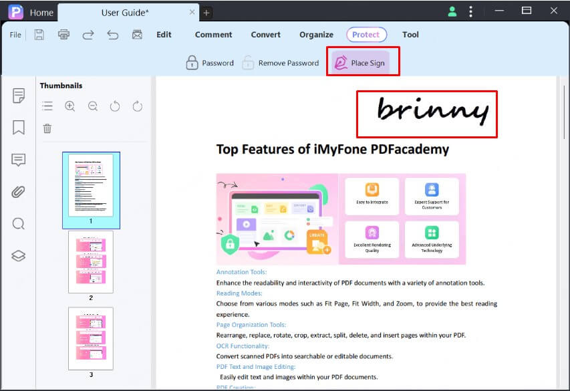Click the 'Reading Modes:' heading text
This screenshot has height=391, width=570.
[239, 293]
